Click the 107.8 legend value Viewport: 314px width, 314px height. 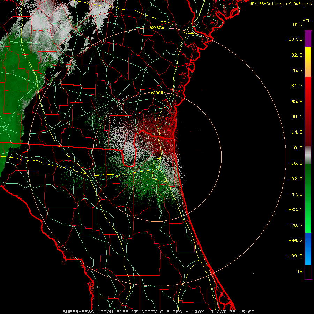pos(296,39)
